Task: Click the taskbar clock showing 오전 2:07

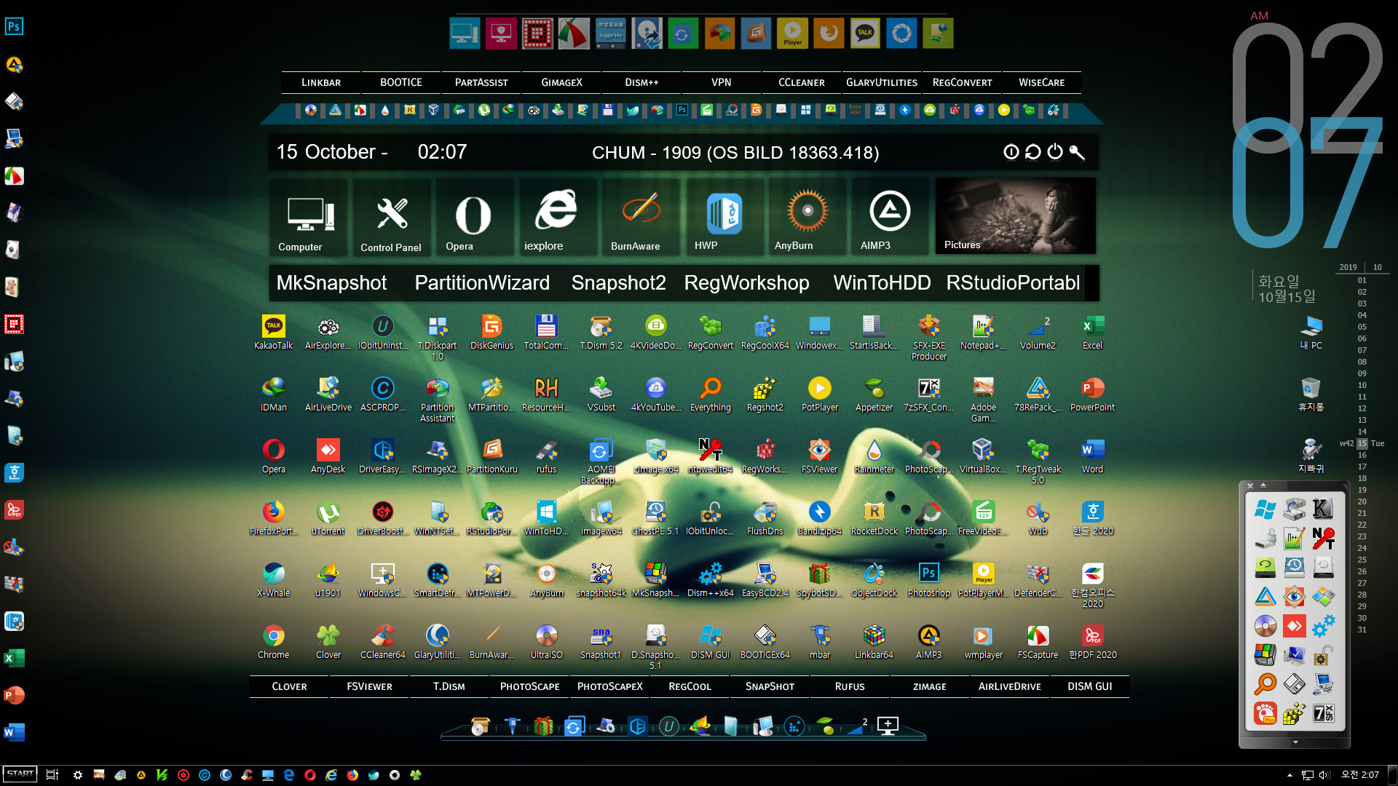Action: pyautogui.click(x=1360, y=775)
